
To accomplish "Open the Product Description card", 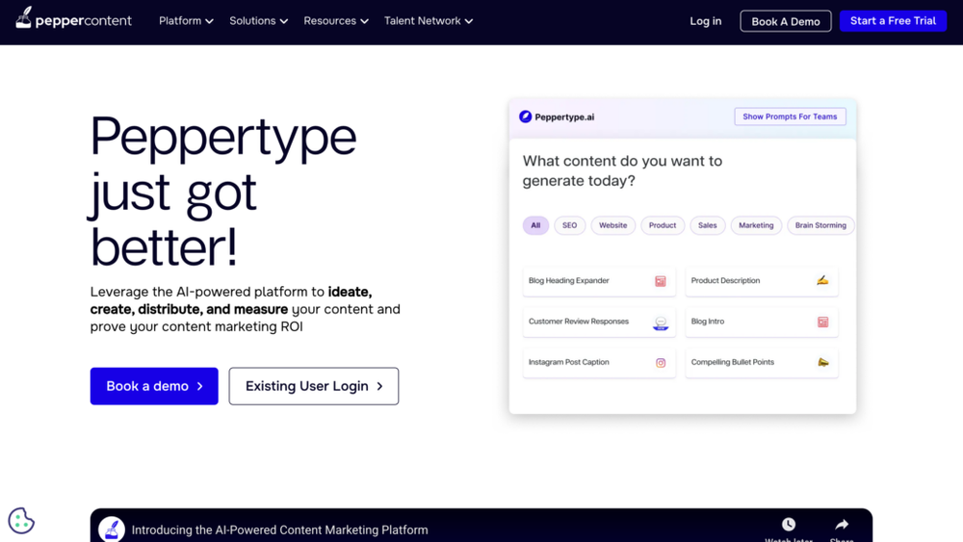I will pyautogui.click(x=762, y=281).
